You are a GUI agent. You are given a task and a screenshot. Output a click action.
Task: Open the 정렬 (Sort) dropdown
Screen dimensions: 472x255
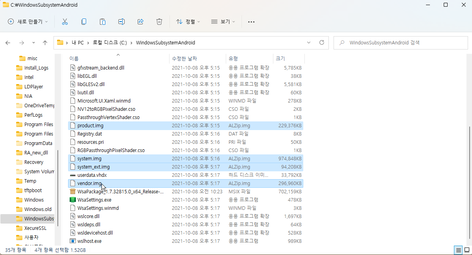click(x=188, y=22)
